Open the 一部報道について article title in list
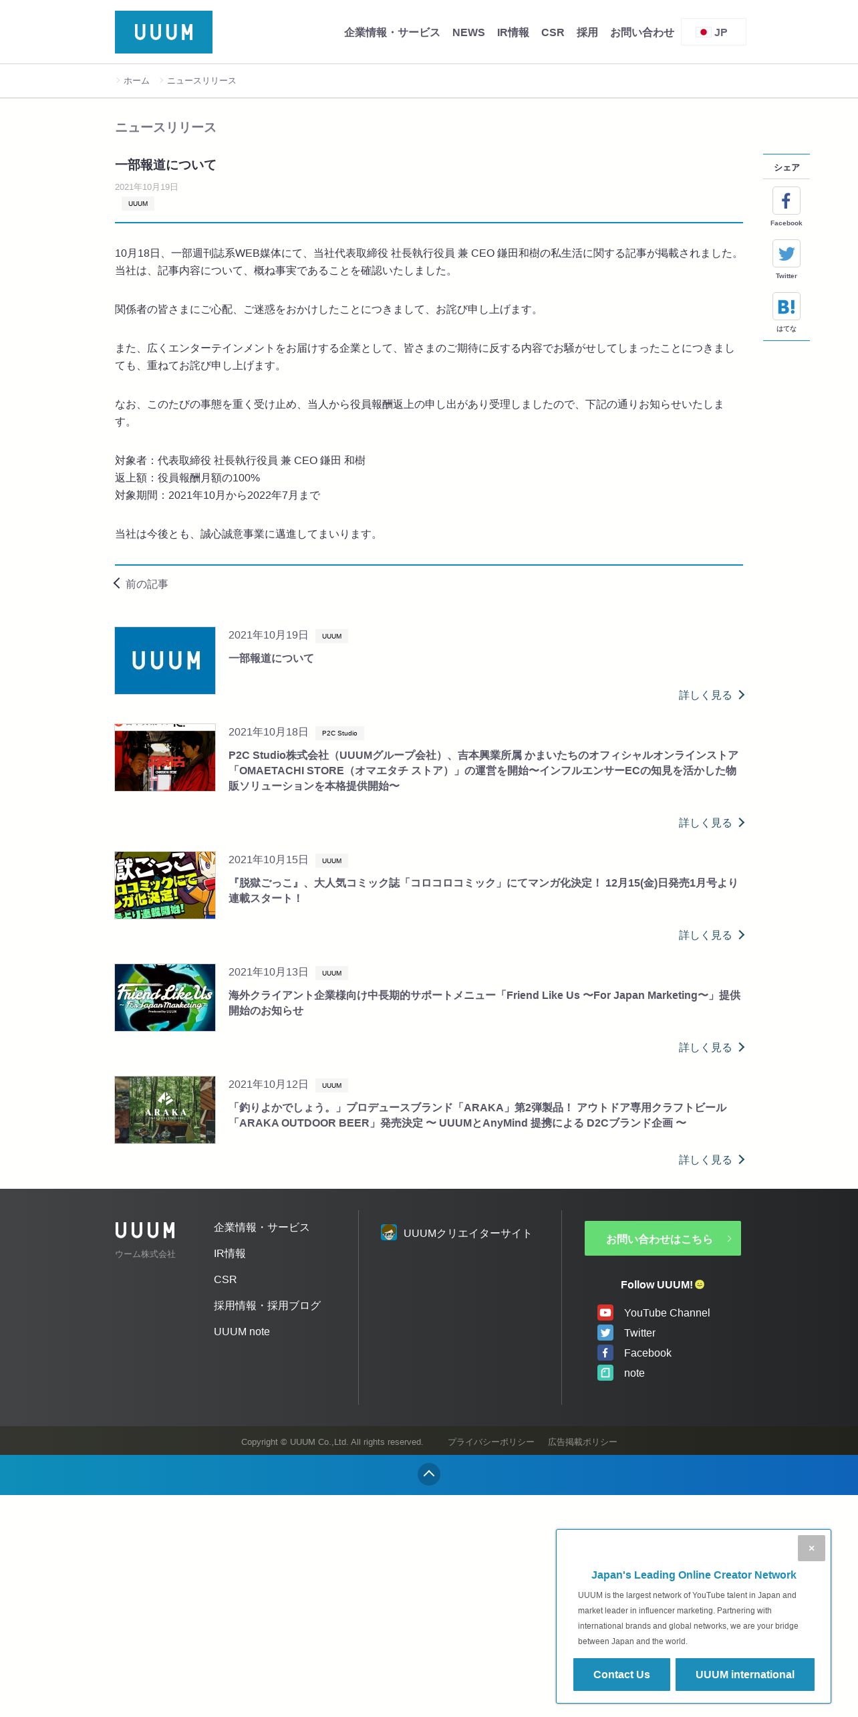858x1717 pixels. pyautogui.click(x=271, y=659)
